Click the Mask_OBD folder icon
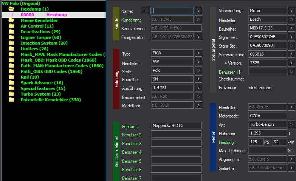Screen dimensions: 296x181 click(11, 60)
